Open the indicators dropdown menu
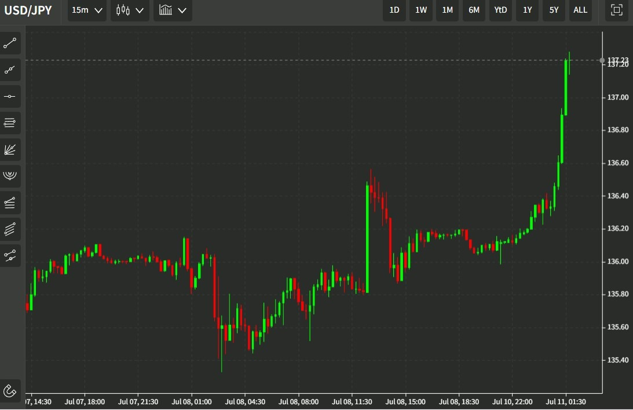Image resolution: width=633 pixels, height=410 pixels. click(173, 10)
